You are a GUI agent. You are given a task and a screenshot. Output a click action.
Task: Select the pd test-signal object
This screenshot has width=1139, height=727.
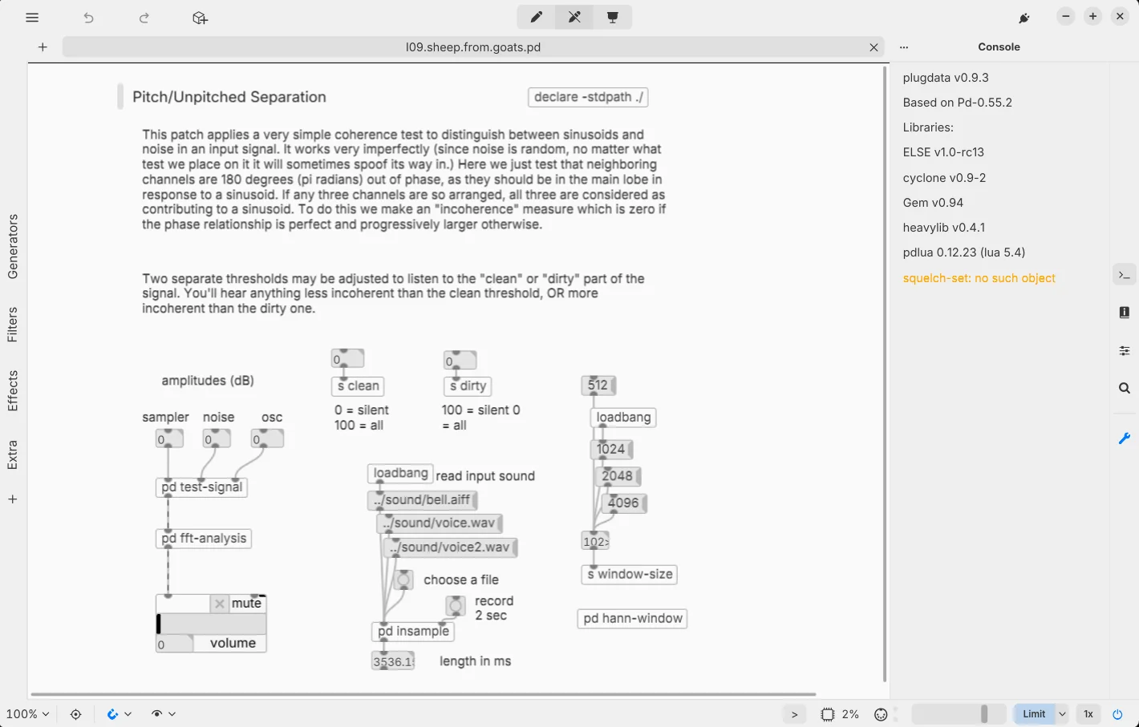tap(201, 487)
